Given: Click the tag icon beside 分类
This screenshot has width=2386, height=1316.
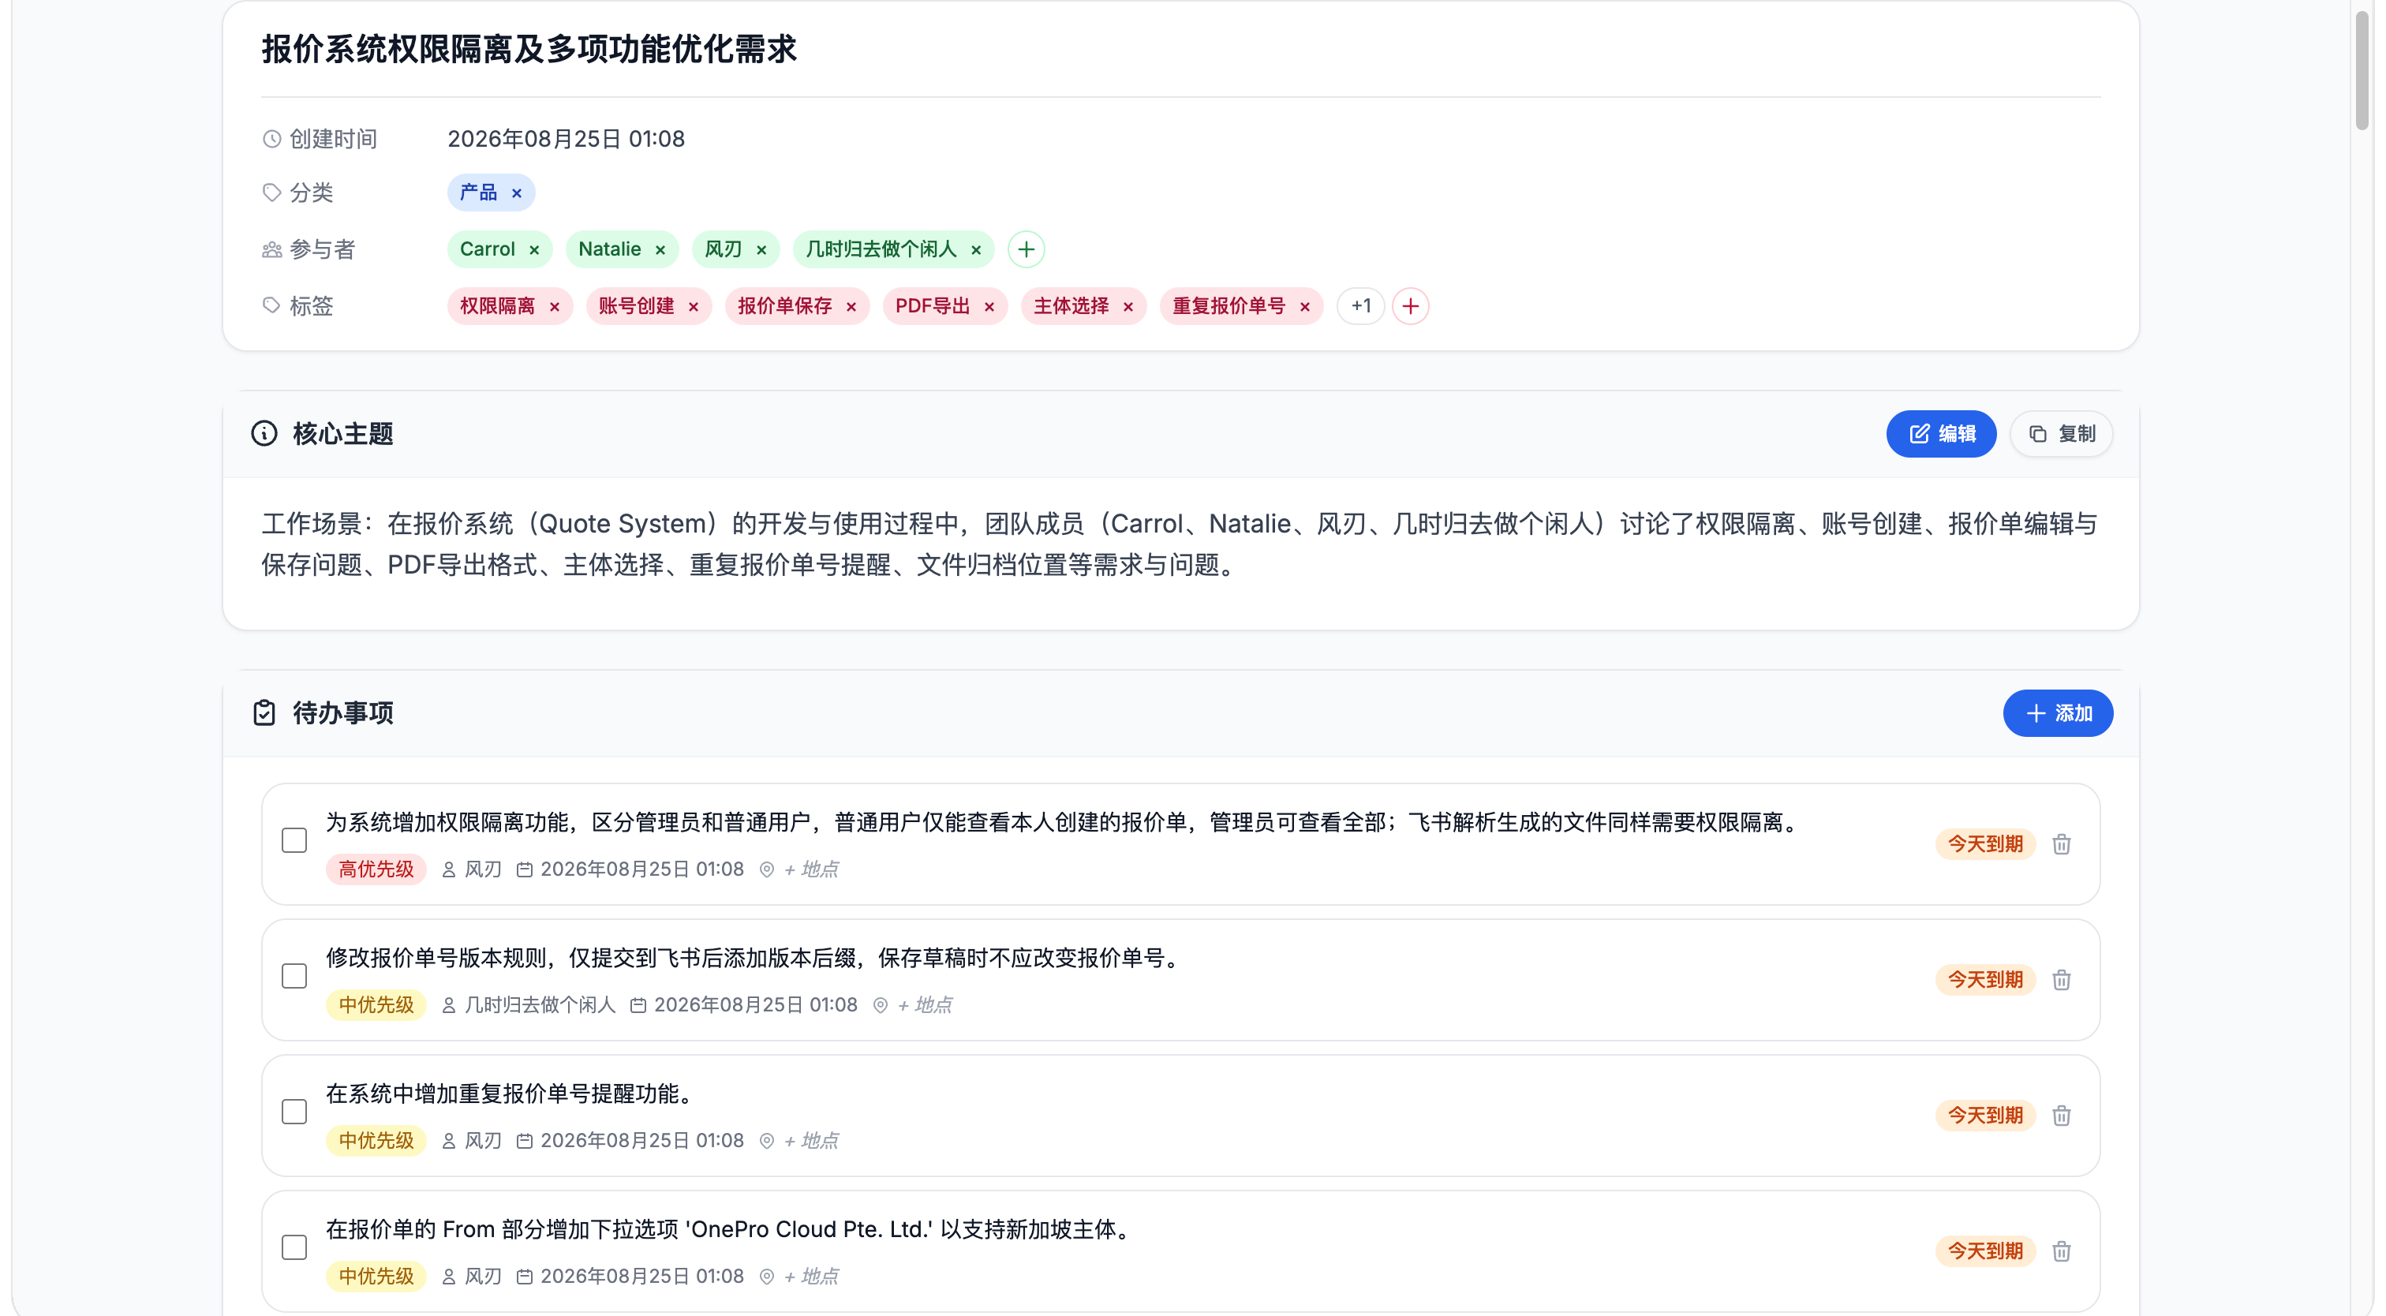Looking at the screenshot, I should click(271, 193).
